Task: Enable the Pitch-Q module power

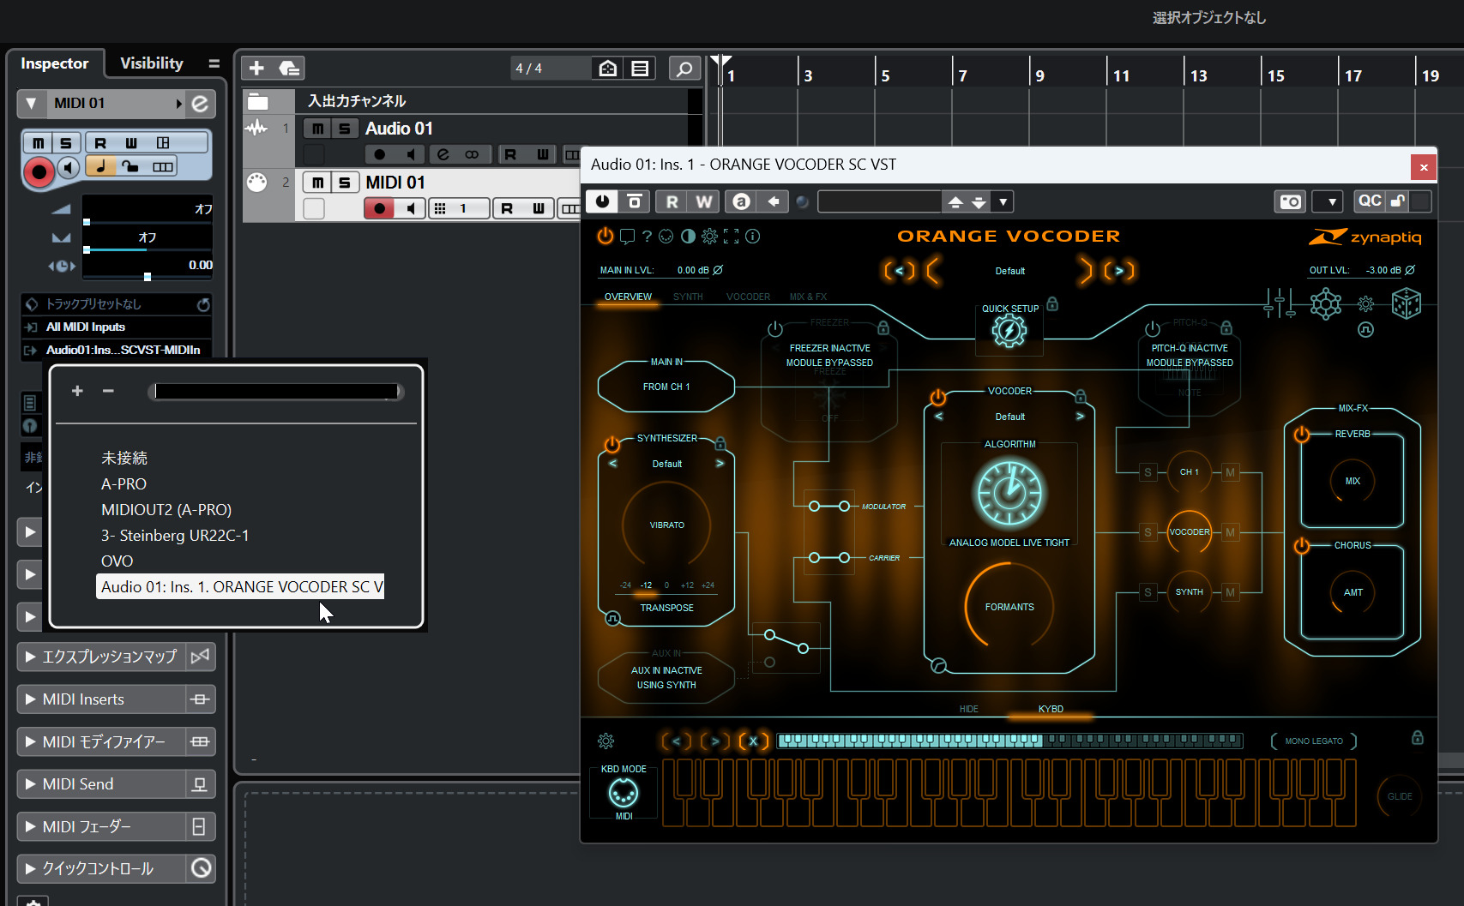Action: point(1153,329)
